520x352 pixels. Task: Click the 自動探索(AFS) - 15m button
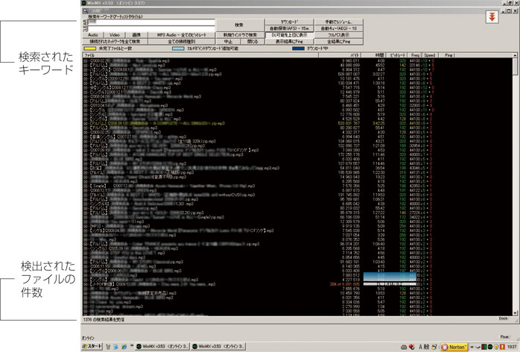click(x=289, y=28)
